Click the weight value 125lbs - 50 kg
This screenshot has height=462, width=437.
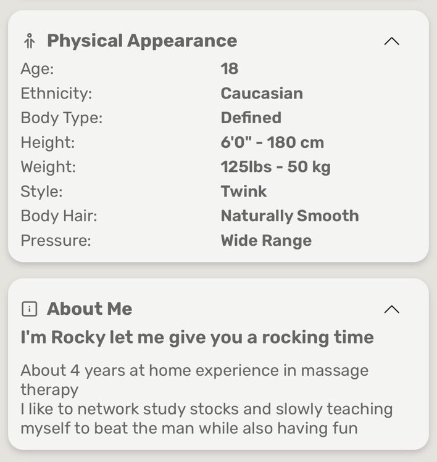coord(275,167)
